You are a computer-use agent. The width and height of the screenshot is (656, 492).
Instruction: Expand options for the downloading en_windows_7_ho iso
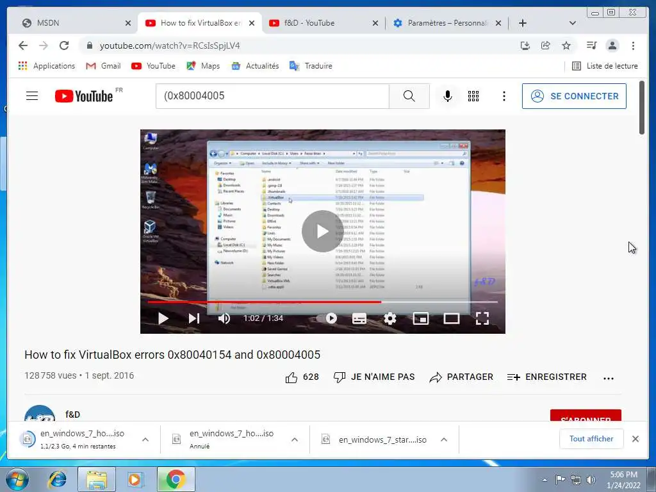pos(145,439)
